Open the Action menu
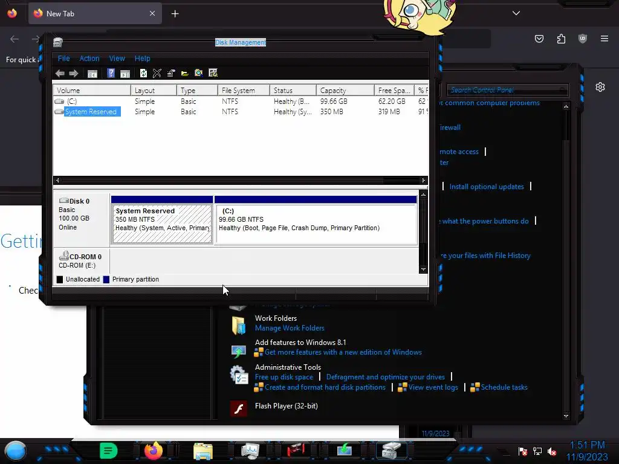The image size is (619, 464). [89, 59]
